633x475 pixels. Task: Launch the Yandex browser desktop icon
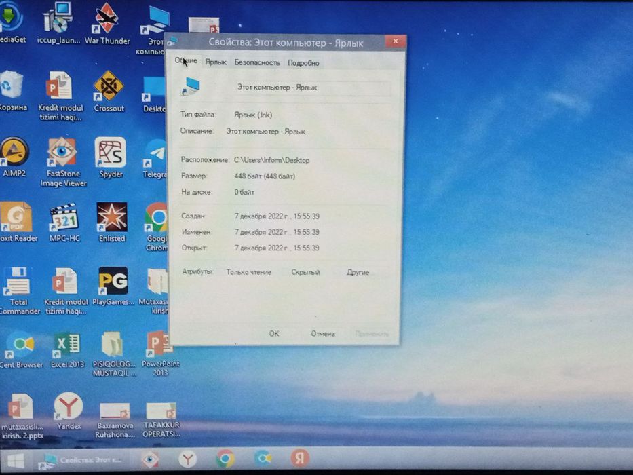point(69,411)
